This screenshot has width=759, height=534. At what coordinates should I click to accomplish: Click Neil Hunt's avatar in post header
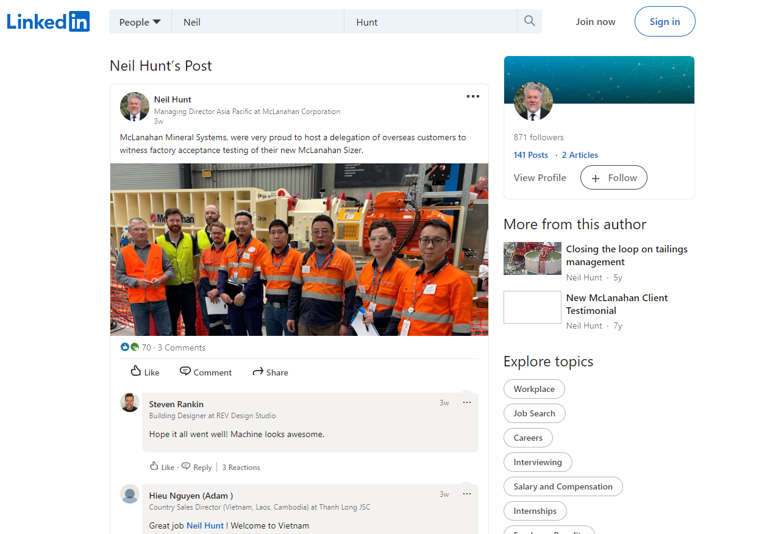point(135,107)
